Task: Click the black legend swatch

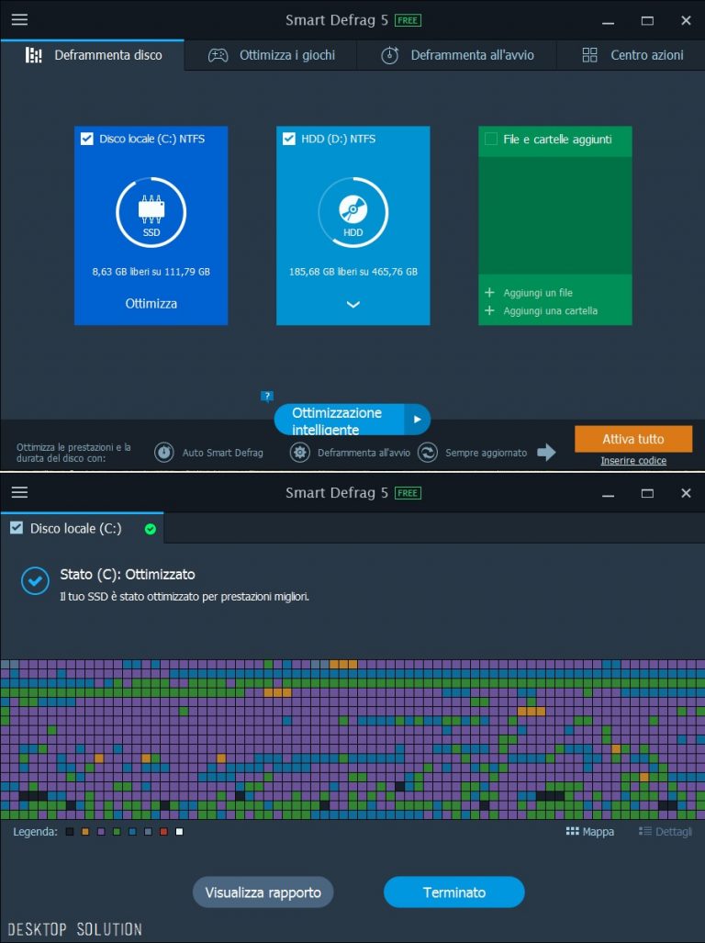Action: 70,832
